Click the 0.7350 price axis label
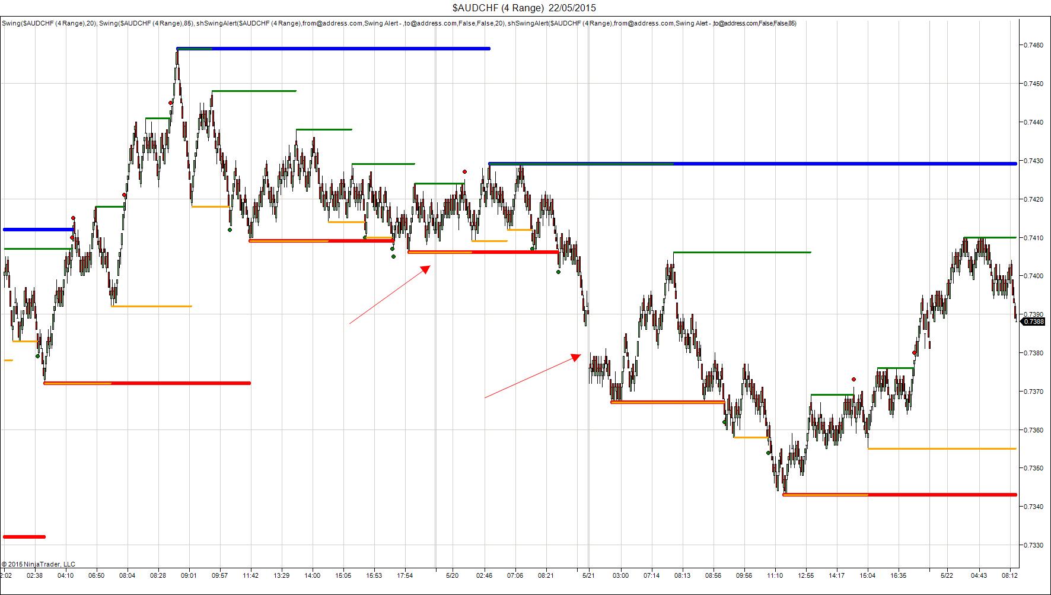This screenshot has width=1051, height=595. (1033, 468)
